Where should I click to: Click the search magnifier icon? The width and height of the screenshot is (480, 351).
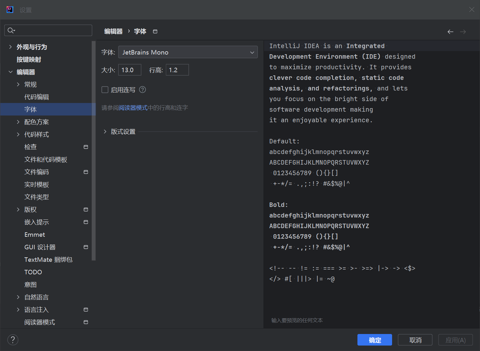pos(11,30)
